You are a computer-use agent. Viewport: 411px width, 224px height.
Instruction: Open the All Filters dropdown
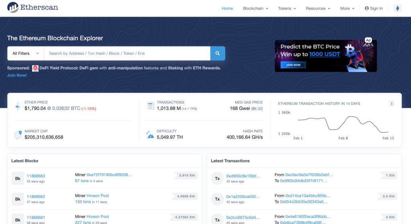[26, 53]
